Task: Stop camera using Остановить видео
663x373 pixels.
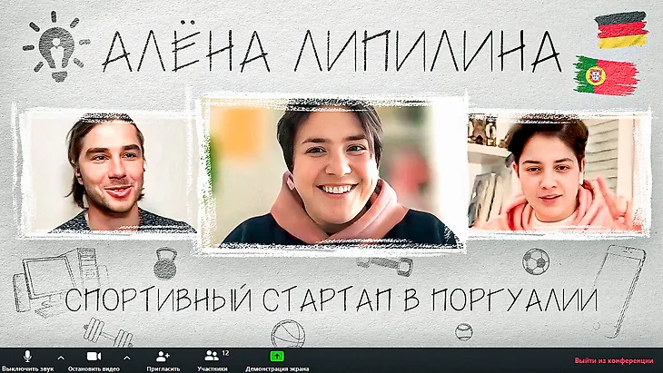Action: click(x=94, y=360)
